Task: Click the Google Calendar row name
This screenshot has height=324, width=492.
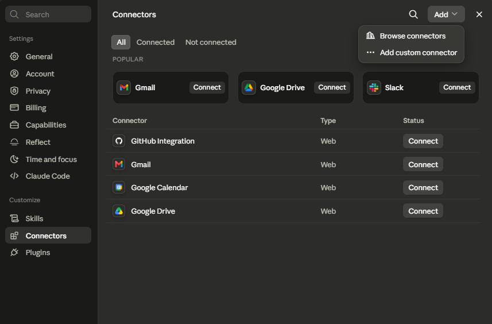Action: pyautogui.click(x=160, y=188)
